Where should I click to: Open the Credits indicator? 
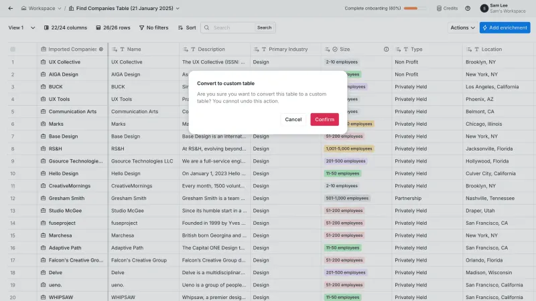447,8
